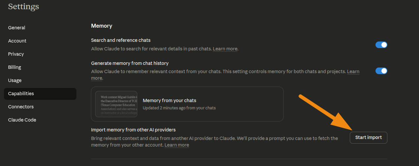
Task: Open Connectors settings
Action: (x=21, y=107)
